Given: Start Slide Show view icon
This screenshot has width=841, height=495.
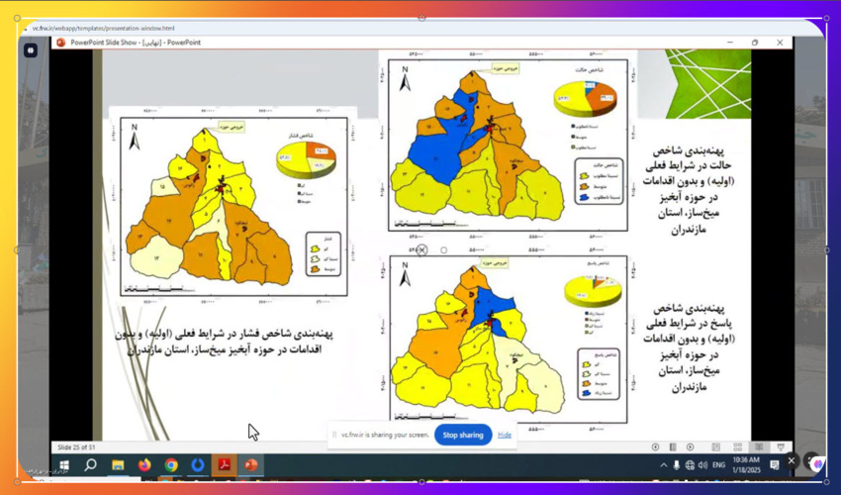Looking at the screenshot, I should tap(781, 446).
